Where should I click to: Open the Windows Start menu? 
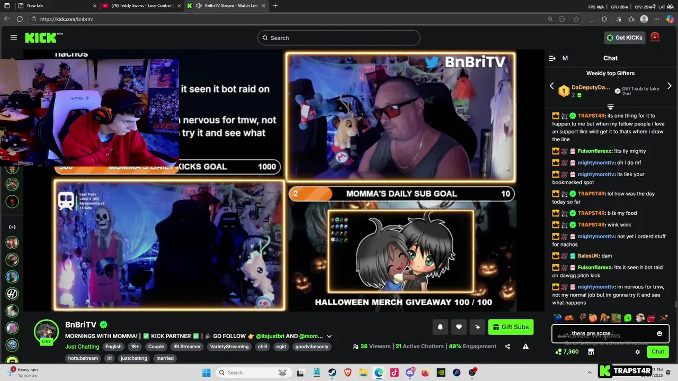[207, 373]
